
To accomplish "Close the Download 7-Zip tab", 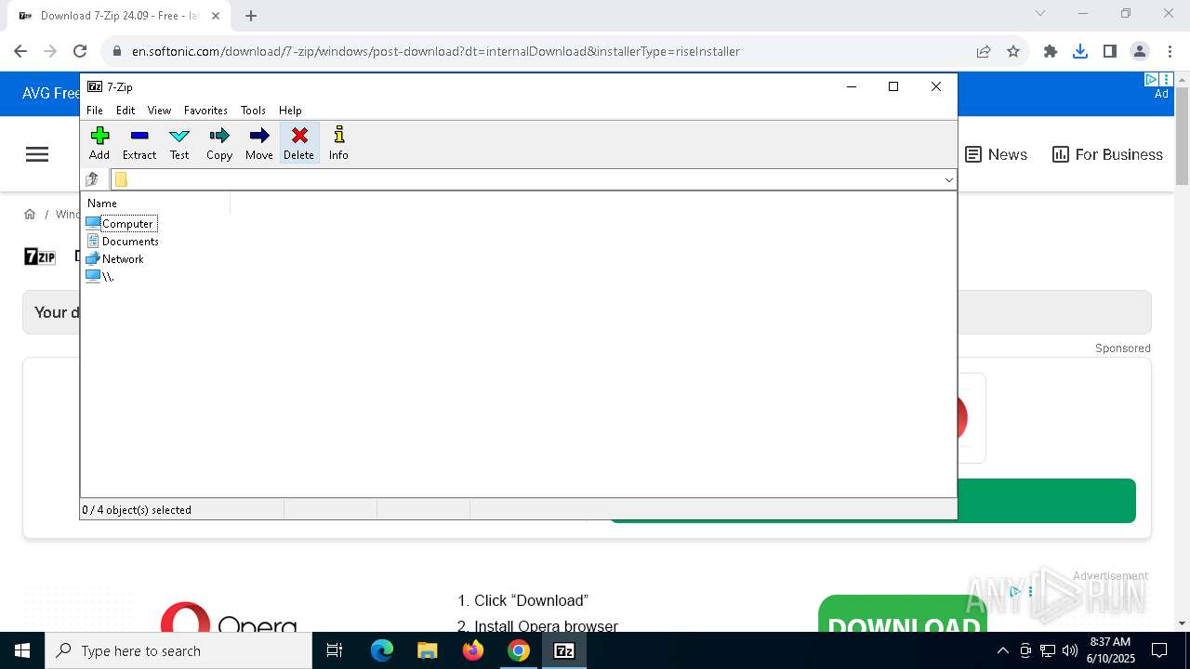I will coord(216,16).
